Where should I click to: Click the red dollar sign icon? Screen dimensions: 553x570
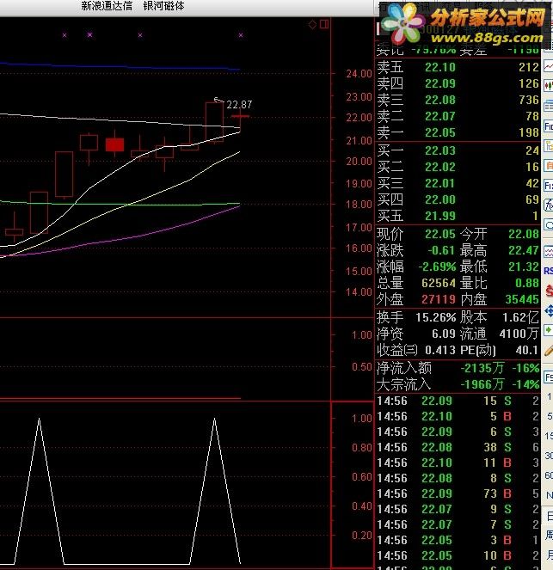click(x=549, y=291)
